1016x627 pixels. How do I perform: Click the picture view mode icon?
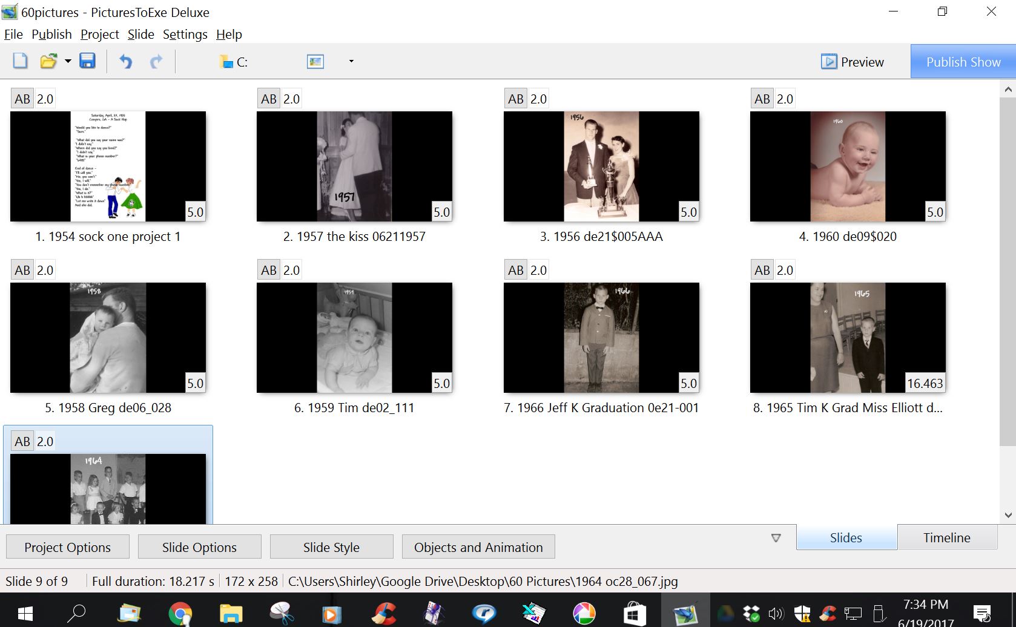[x=315, y=62]
